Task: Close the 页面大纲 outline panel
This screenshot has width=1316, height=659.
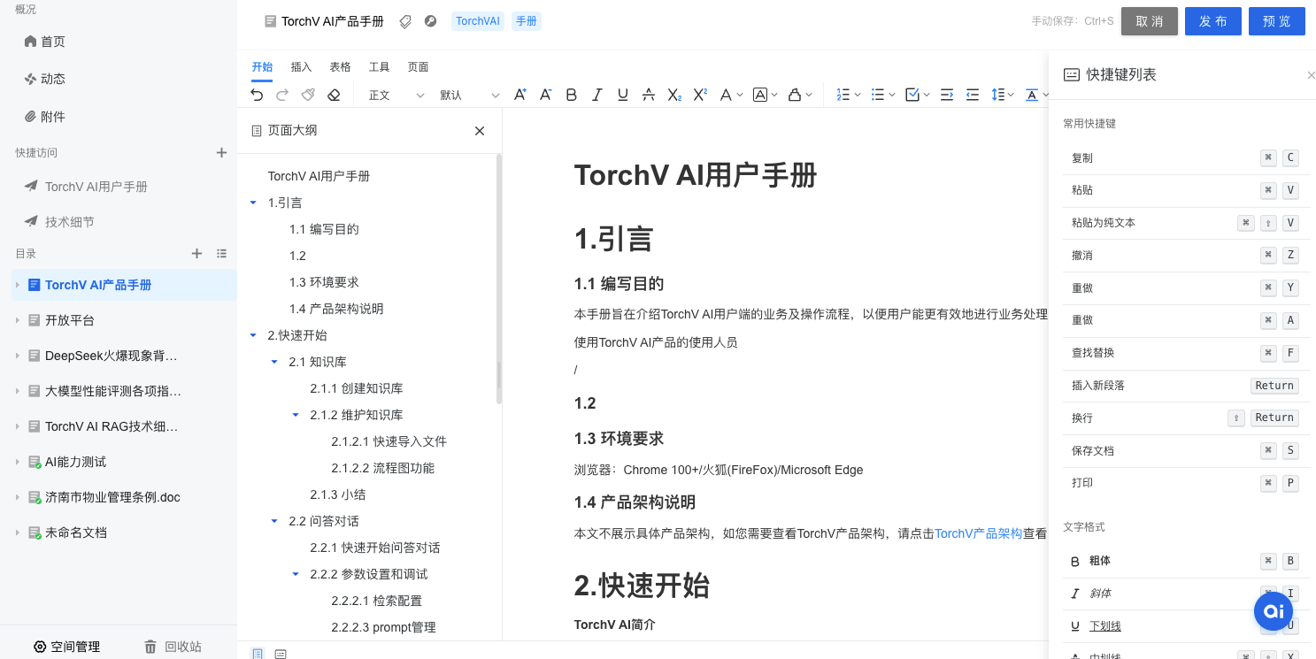Action: [480, 131]
